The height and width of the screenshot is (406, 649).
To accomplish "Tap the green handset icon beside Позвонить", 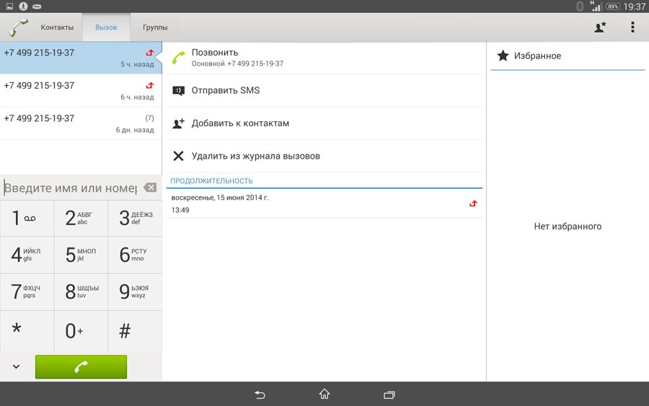I will coord(178,58).
